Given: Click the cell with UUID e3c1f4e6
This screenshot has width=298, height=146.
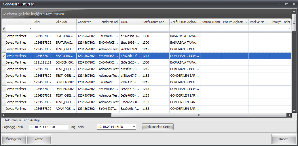Looking at the screenshot, I should click(x=130, y=69).
